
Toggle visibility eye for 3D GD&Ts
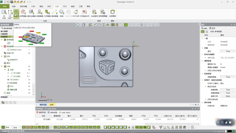click(29, 80)
